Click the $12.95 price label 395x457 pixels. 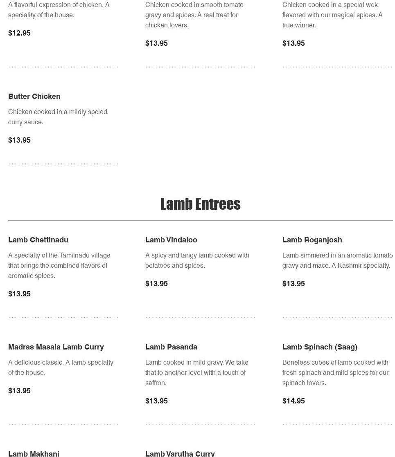19,33
